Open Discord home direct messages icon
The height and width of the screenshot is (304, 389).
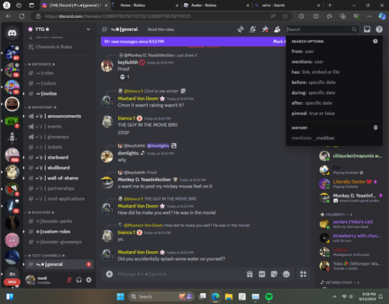(12, 33)
